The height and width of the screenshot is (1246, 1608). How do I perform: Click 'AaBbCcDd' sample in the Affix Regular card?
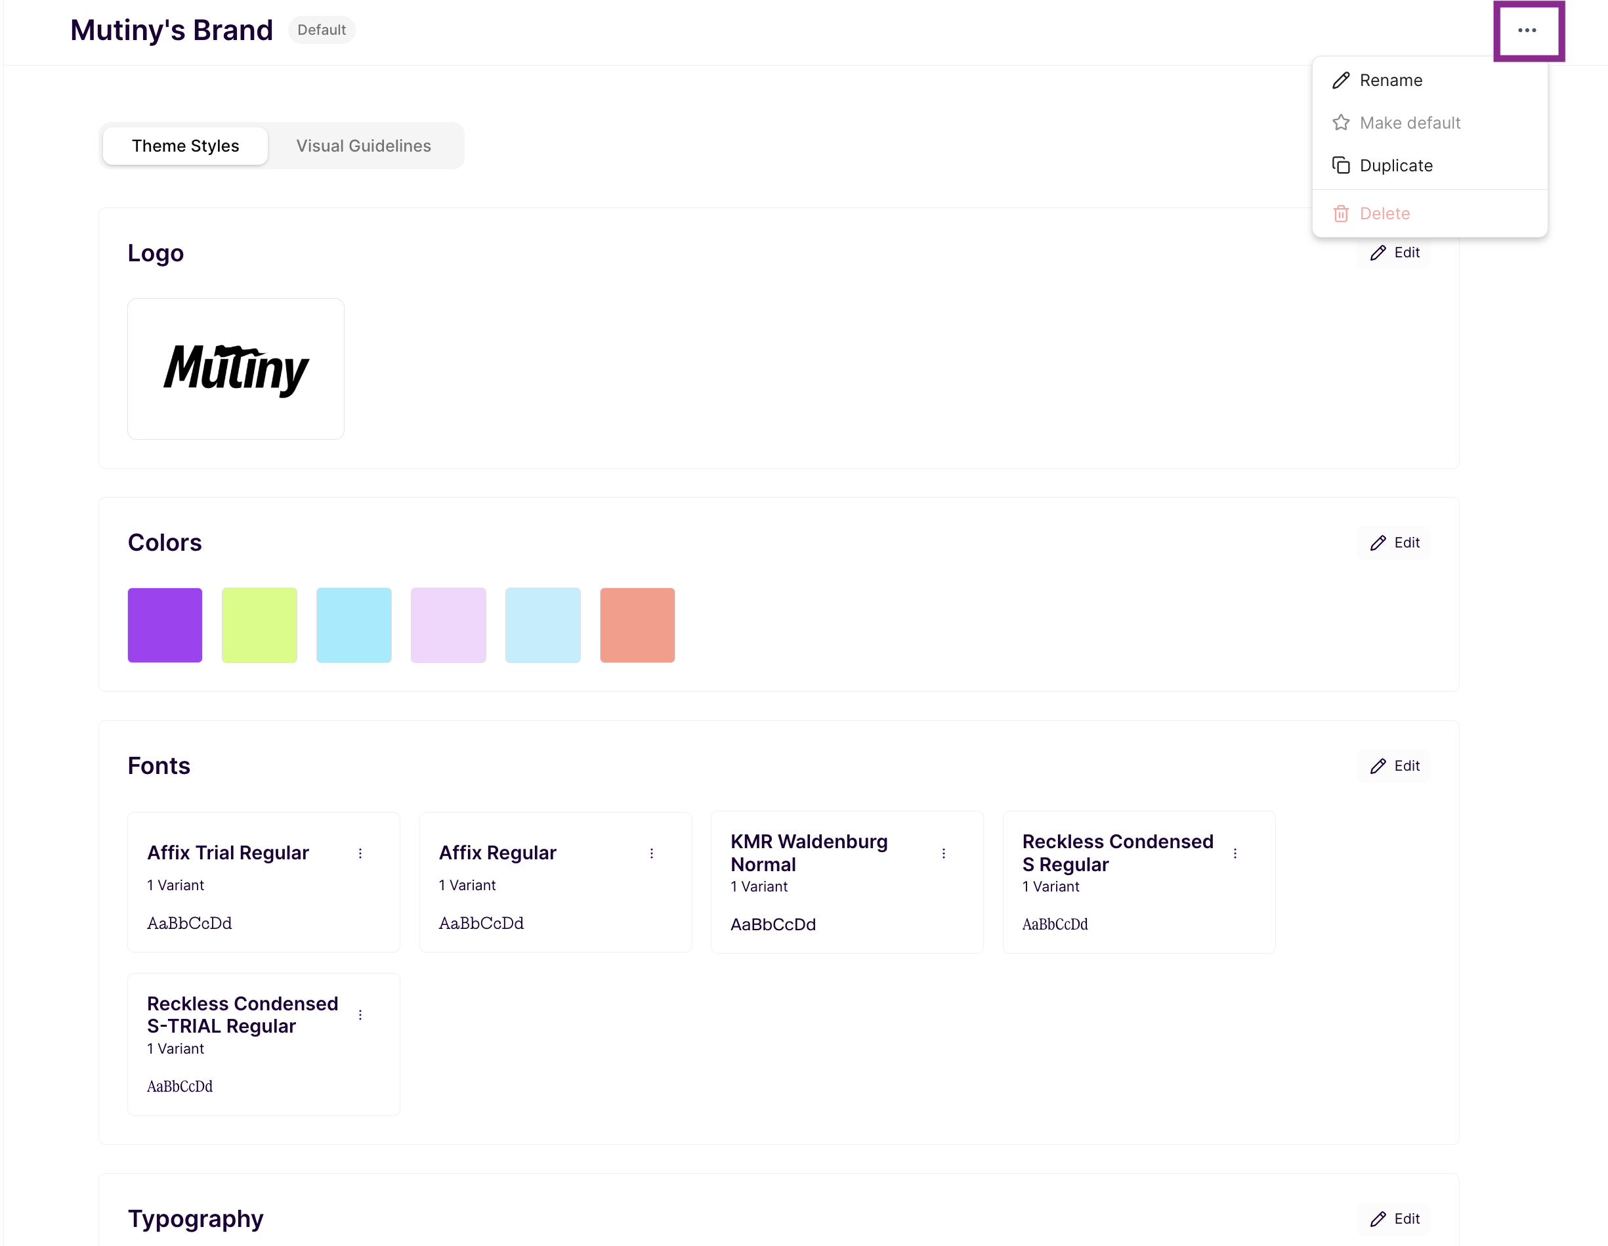tap(482, 924)
